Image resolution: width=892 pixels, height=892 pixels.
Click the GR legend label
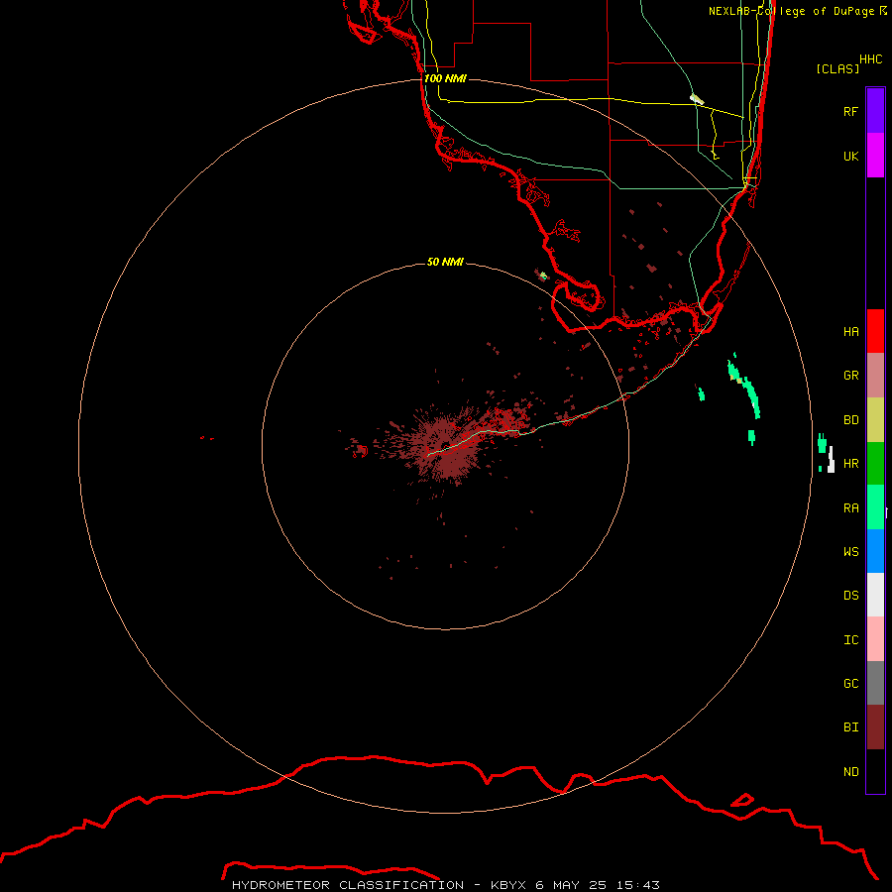coord(850,376)
